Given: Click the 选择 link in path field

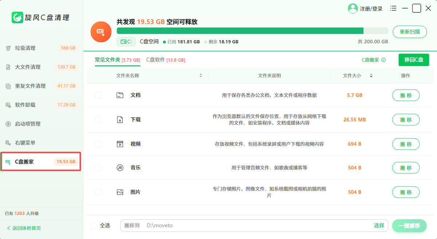Looking at the screenshot, I should [x=379, y=226].
